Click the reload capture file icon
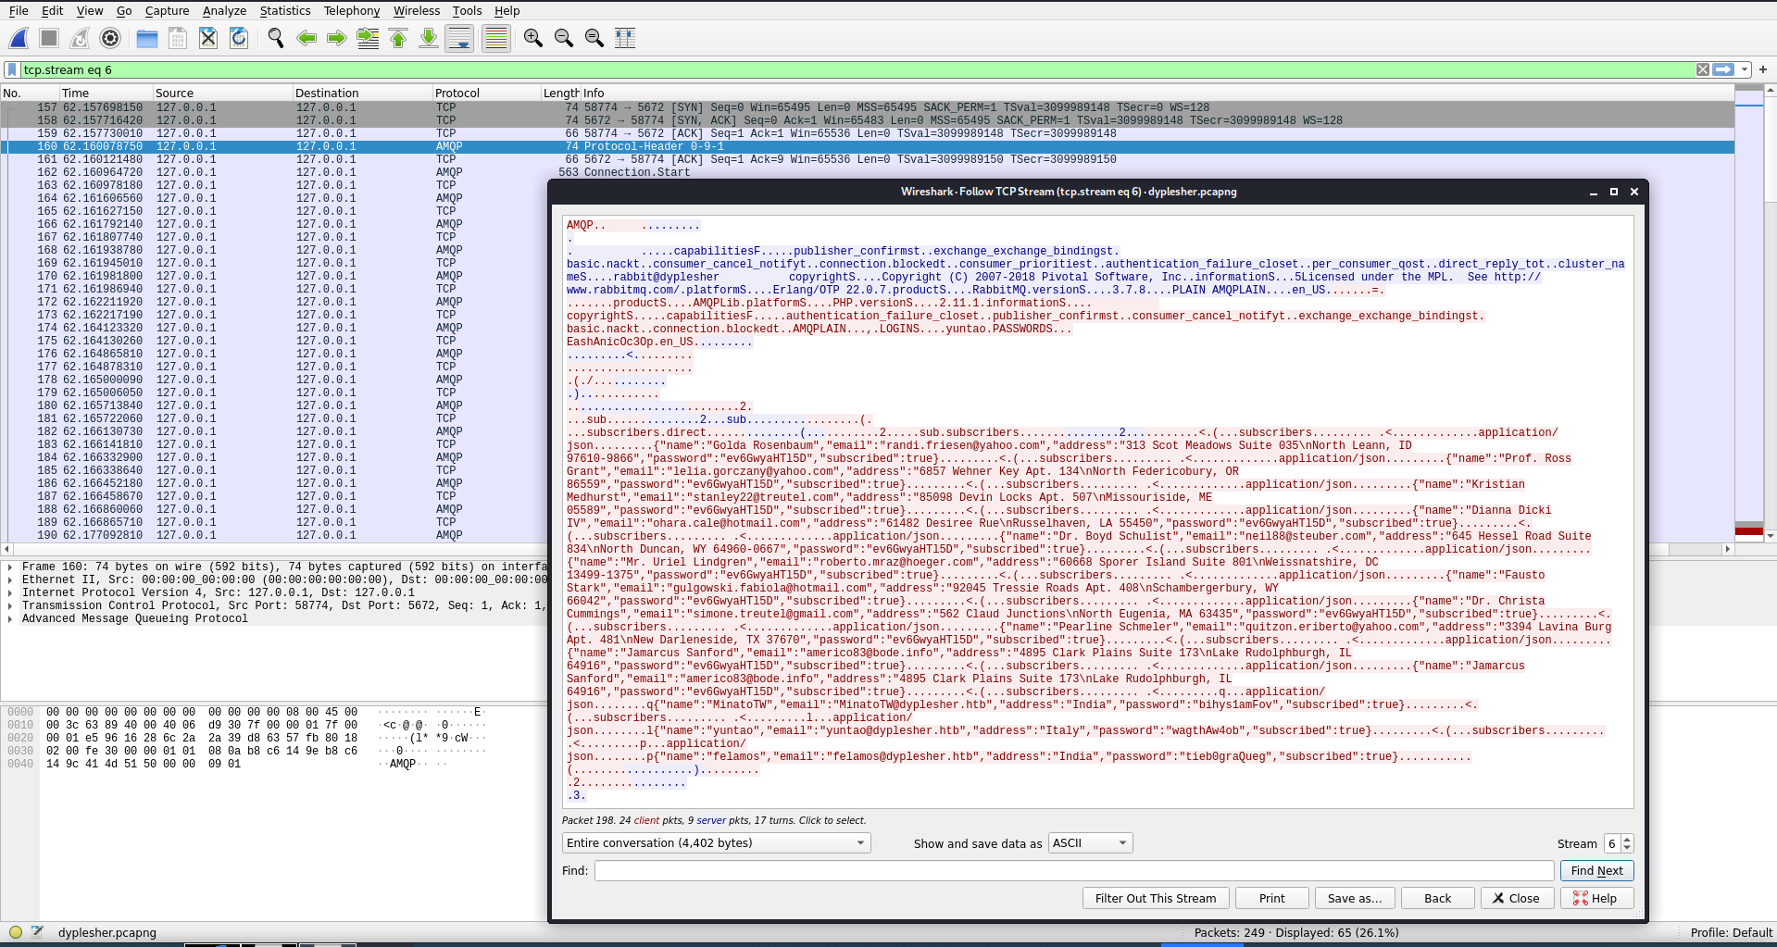The image size is (1777, 947). (x=239, y=38)
